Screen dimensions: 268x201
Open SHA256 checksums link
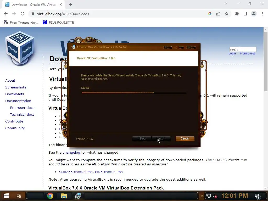pyautogui.click(x=76, y=172)
